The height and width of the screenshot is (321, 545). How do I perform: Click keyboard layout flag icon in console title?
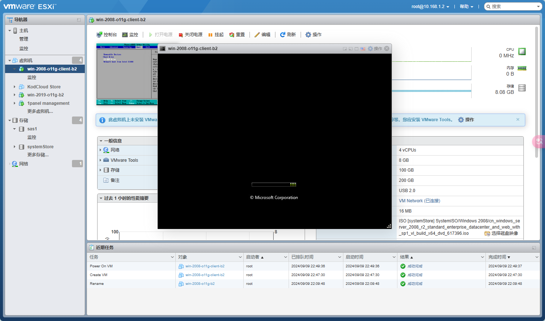click(363, 49)
